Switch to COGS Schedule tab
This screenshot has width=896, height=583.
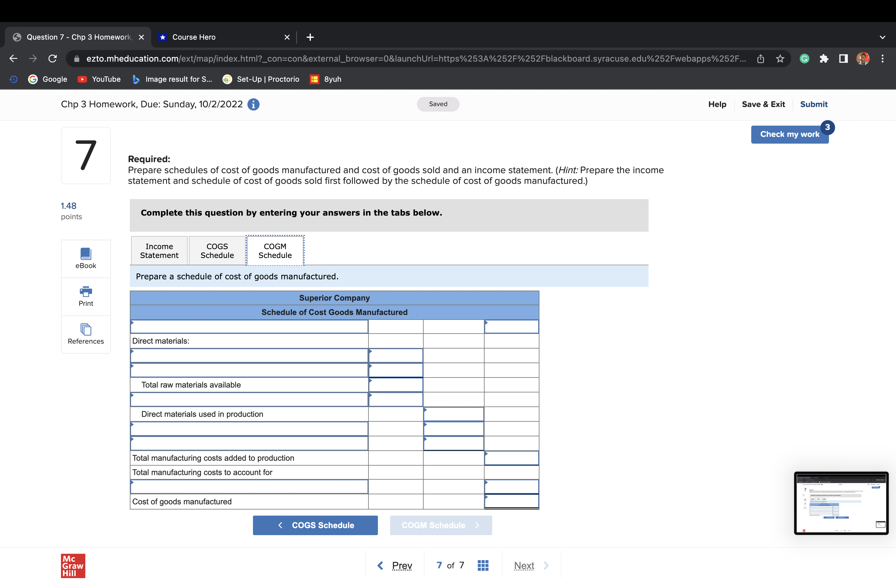pos(217,251)
